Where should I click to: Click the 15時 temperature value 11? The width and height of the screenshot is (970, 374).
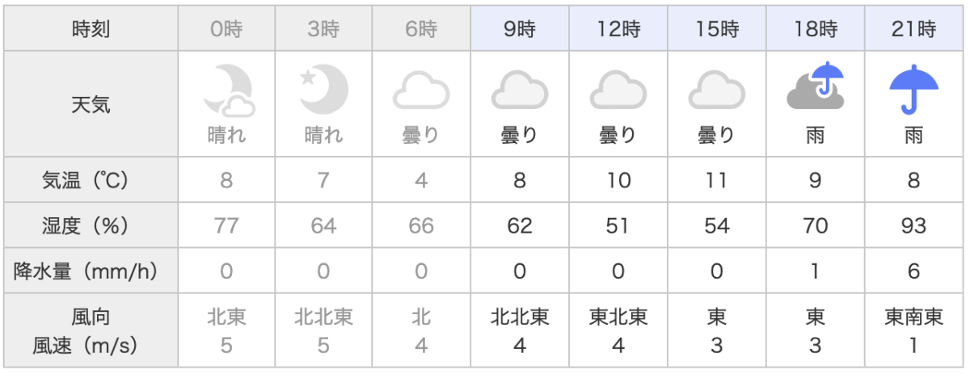[x=717, y=180]
